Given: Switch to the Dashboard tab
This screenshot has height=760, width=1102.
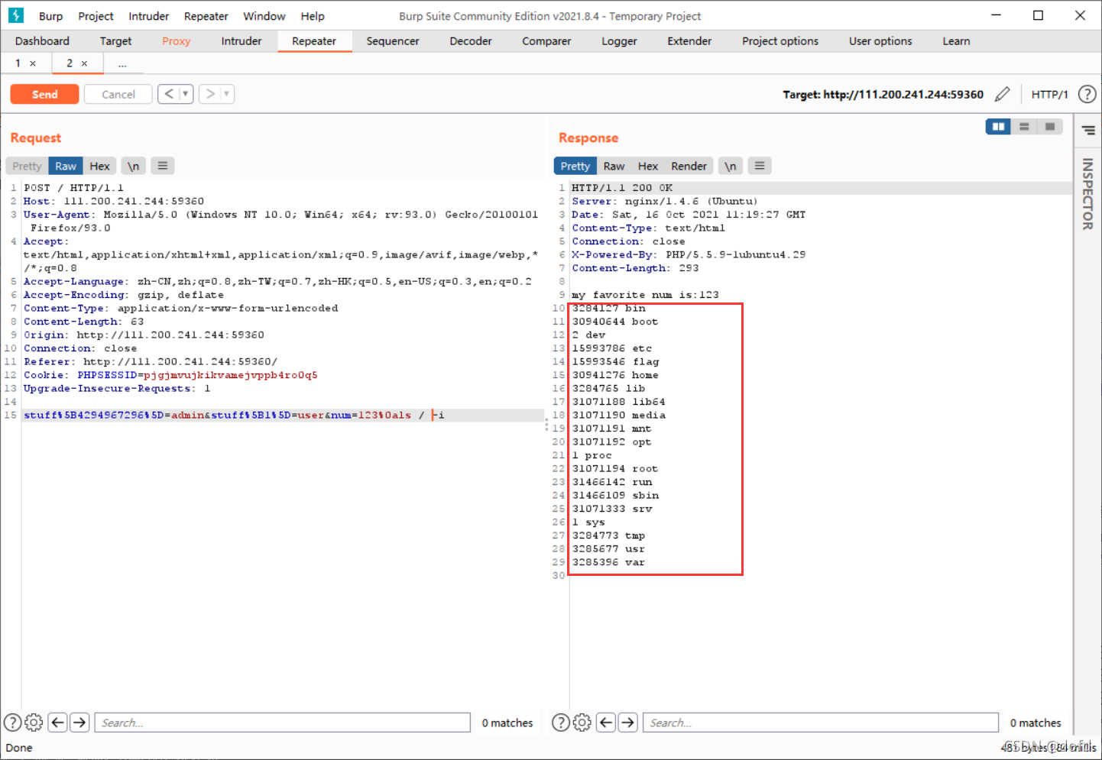Looking at the screenshot, I should [x=42, y=41].
